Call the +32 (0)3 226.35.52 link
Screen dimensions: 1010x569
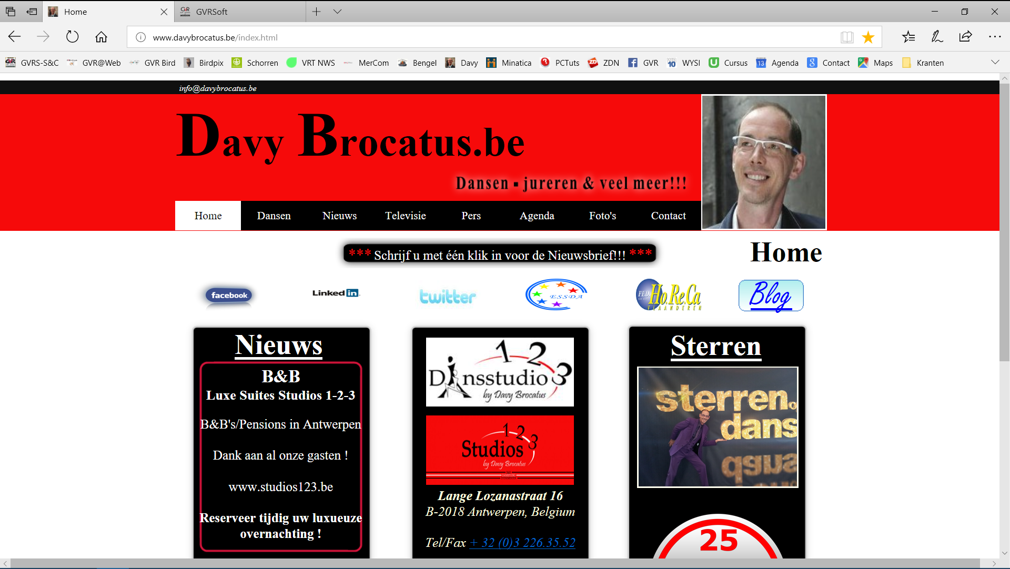tap(522, 542)
